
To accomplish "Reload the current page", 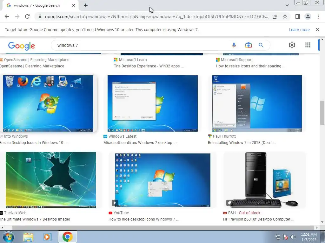I will pyautogui.click(x=27, y=16).
